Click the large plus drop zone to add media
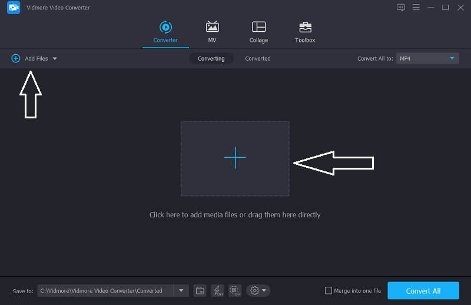The height and width of the screenshot is (305, 471). (235, 158)
